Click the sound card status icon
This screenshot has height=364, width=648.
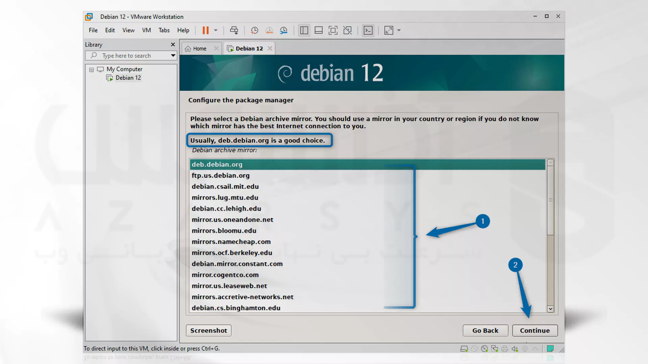click(x=515, y=349)
